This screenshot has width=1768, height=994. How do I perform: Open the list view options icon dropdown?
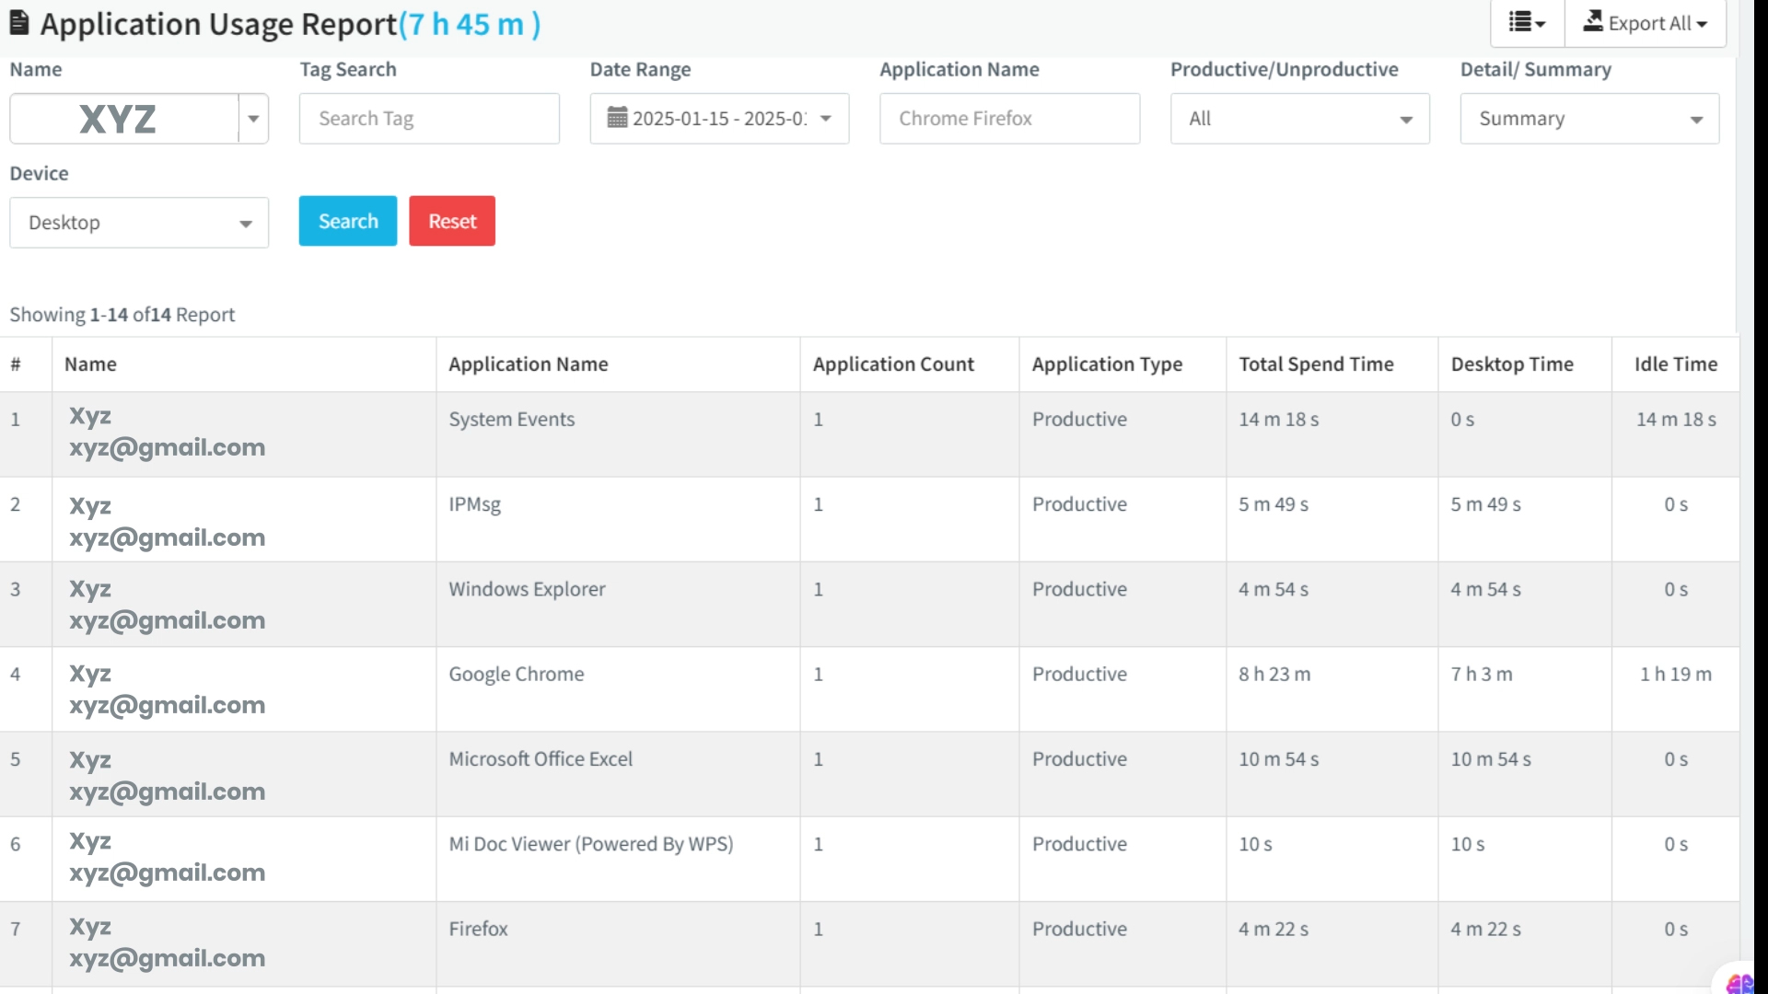coord(1527,23)
